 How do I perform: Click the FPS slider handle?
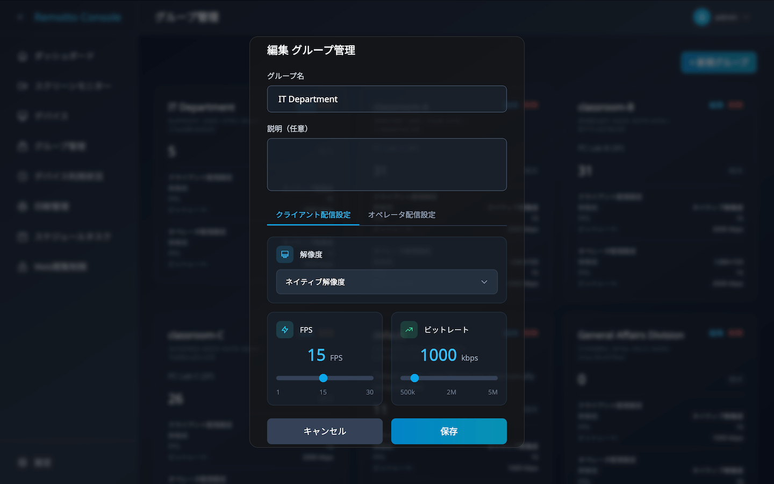(x=323, y=378)
